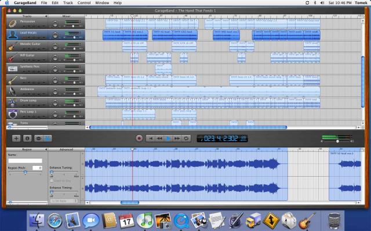Click the tempo value in LCD display
Screen dimensions: 371x231
[243, 139]
